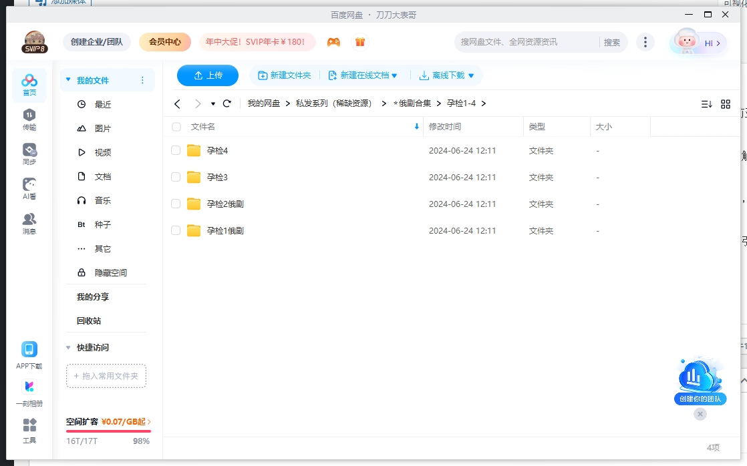The height and width of the screenshot is (466, 747).
Task: Select the checkbox next to 孕检1俄剧 folder
Action: coord(175,230)
